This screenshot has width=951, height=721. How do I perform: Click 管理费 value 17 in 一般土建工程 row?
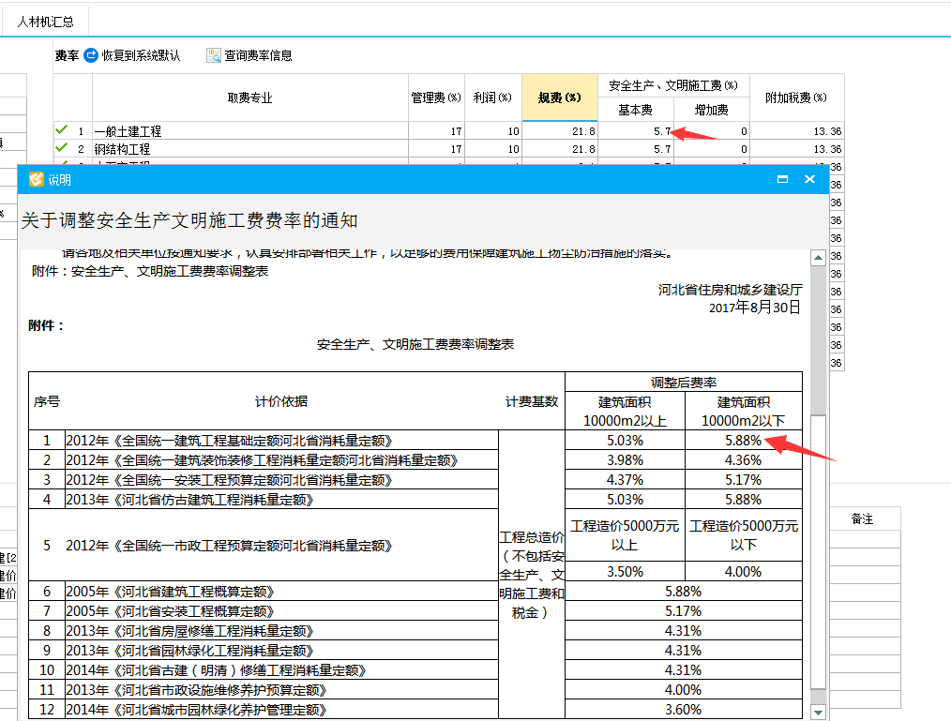[x=436, y=131]
